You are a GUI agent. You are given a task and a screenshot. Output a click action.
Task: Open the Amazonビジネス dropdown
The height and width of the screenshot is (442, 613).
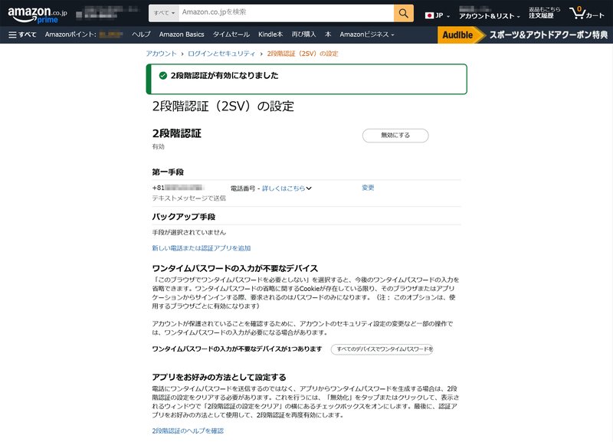pos(366,34)
